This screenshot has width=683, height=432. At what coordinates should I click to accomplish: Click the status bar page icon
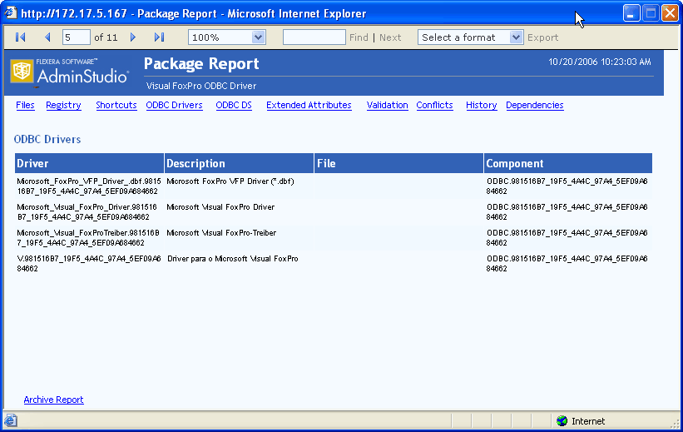[11, 421]
